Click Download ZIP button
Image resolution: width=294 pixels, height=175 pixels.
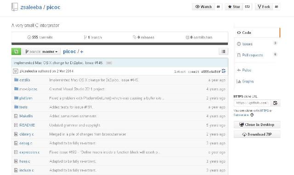click(x=257, y=134)
